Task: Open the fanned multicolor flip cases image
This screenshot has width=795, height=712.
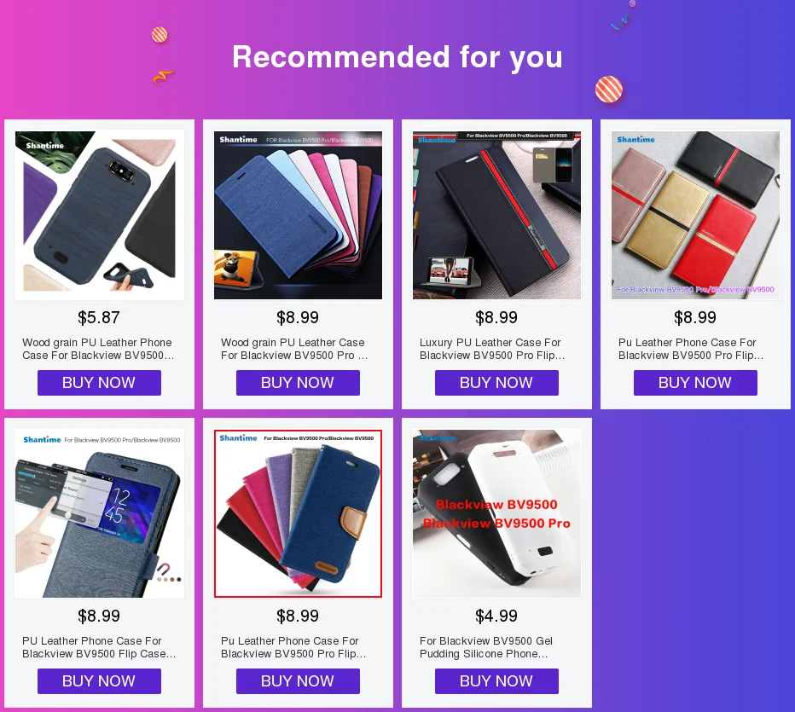Action: (x=299, y=216)
